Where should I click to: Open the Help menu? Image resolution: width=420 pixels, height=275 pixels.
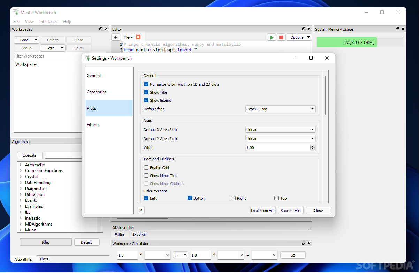coord(67,22)
